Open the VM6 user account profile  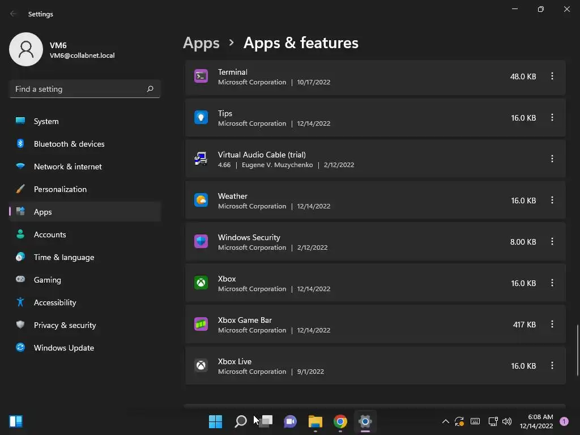pyautogui.click(x=62, y=50)
